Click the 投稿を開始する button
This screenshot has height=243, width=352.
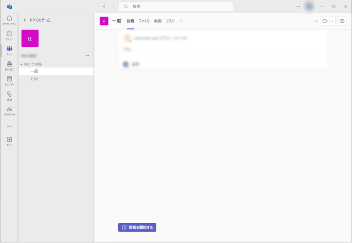[137, 228]
